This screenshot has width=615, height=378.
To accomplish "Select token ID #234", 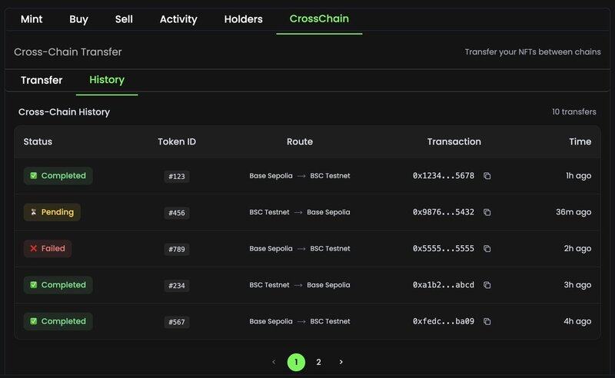I will [x=177, y=286].
